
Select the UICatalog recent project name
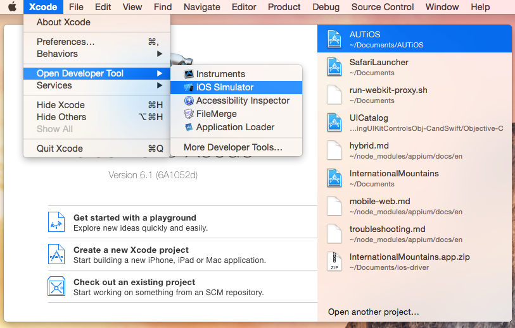[369, 118]
